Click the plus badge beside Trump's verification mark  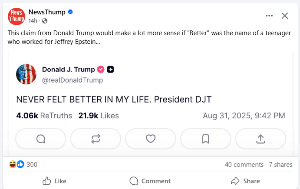[110, 69]
